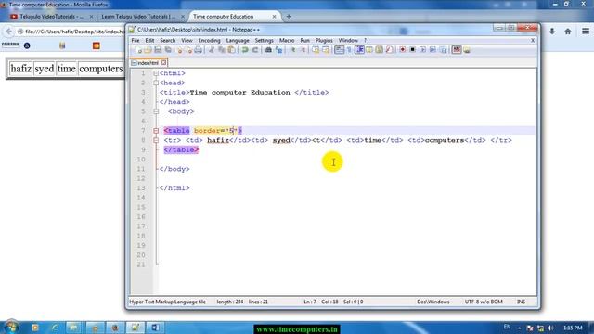Open the View menu
Viewport: 594px width, 334px height.
point(187,40)
